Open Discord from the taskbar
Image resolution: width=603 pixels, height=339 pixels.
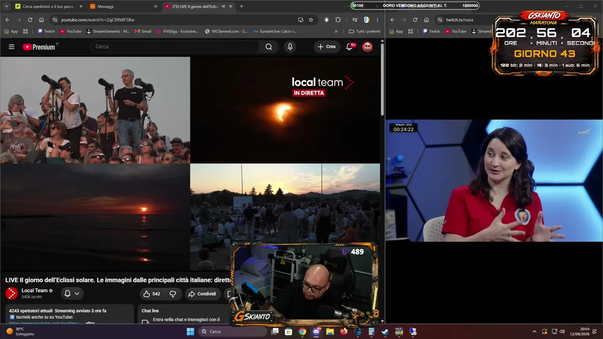point(316,331)
